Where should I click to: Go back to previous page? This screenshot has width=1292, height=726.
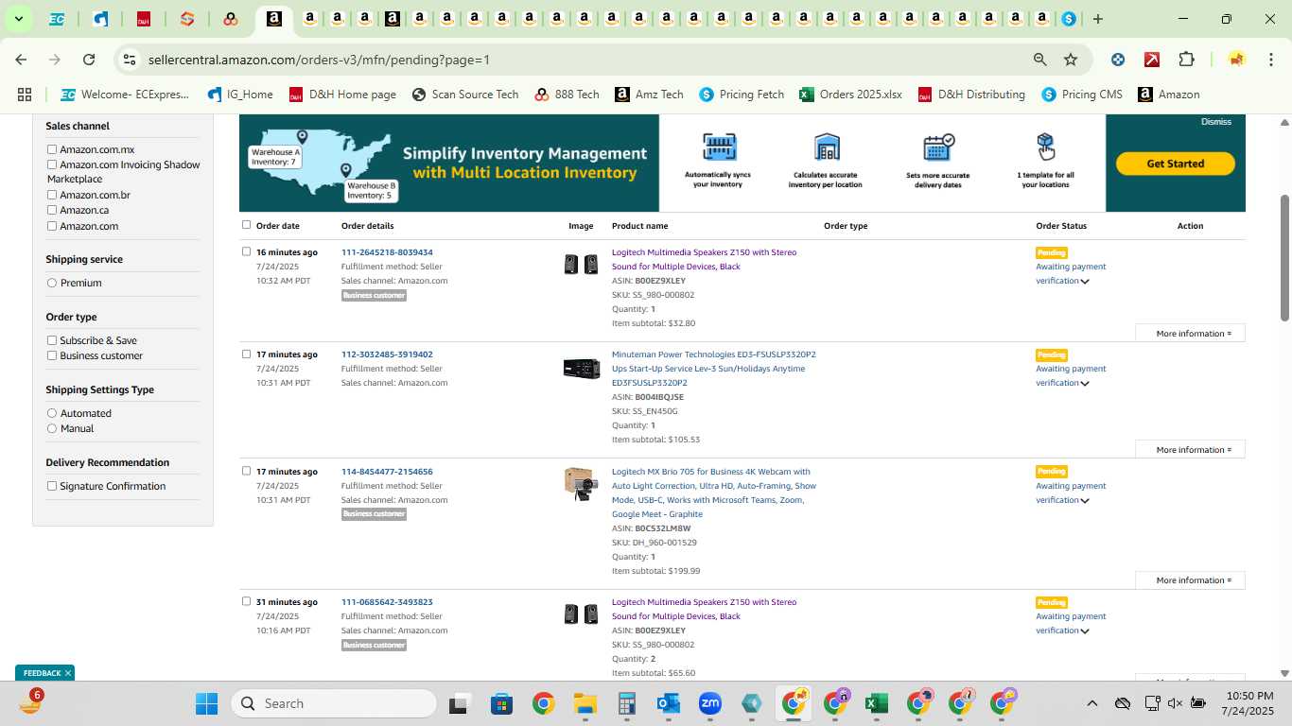(21, 60)
